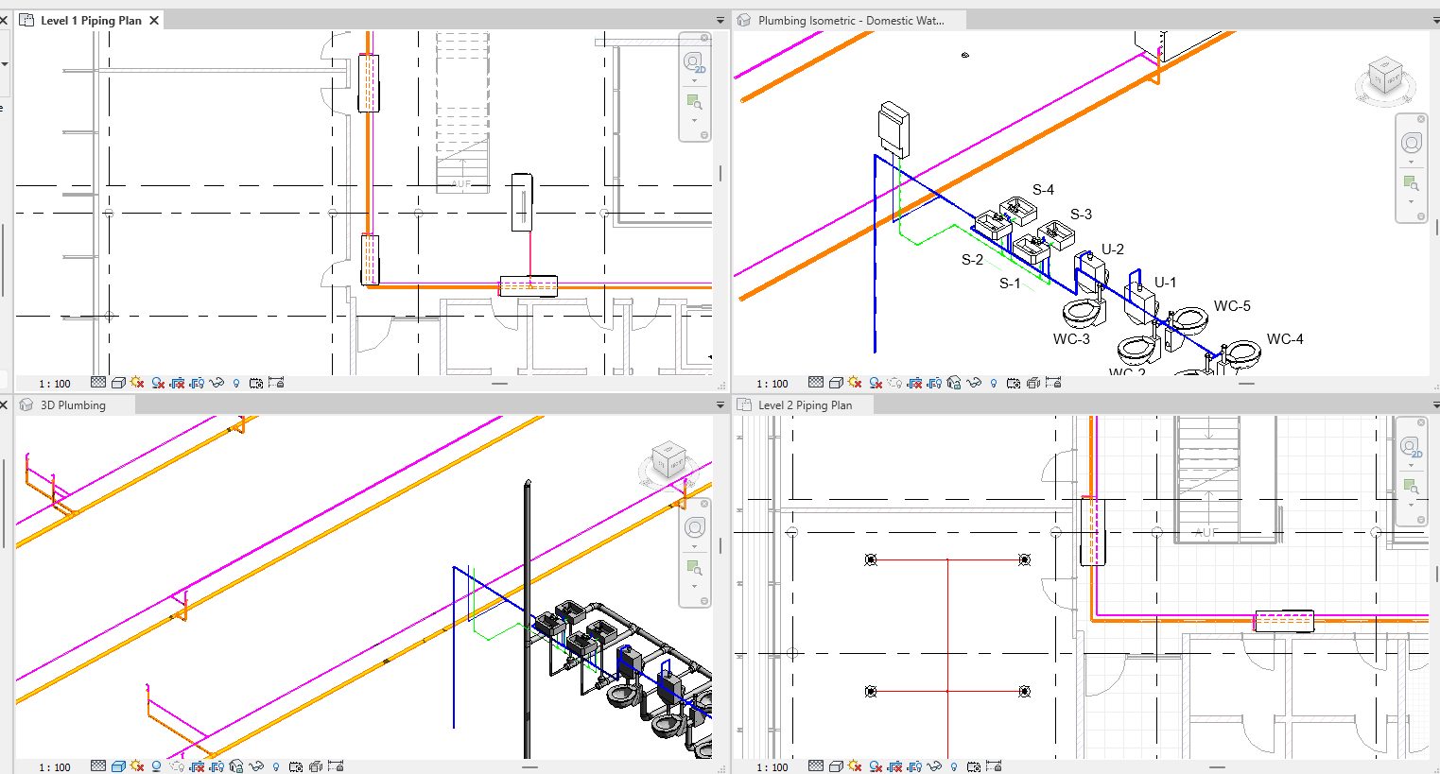
Task: Select the Level 2 Piping Plan tab
Action: point(805,405)
